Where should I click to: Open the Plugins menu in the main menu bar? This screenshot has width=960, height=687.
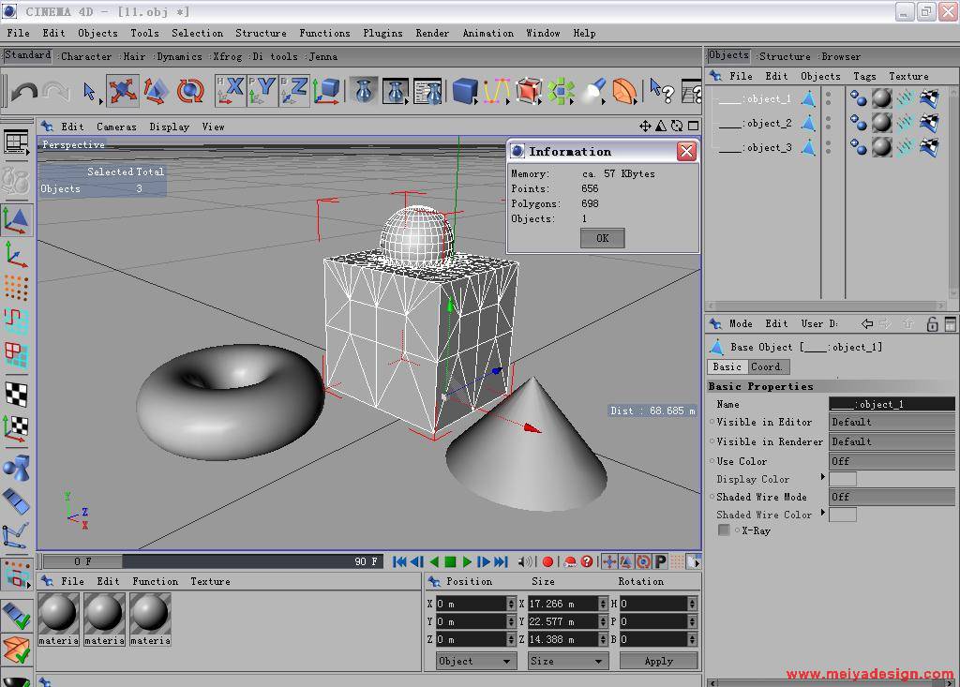[382, 33]
